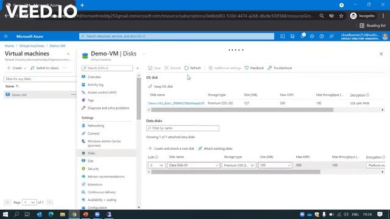The image size is (390, 219).
Task: Click the data disks Filter by name field
Action: [x=183, y=128]
